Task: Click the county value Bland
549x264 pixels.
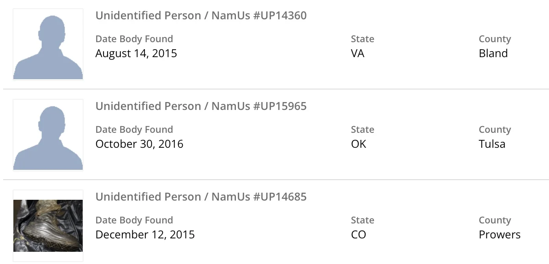Action: tap(493, 53)
